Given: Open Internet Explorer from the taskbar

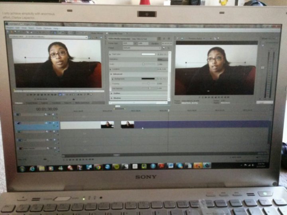Looking at the screenshot, I should 32,168.
